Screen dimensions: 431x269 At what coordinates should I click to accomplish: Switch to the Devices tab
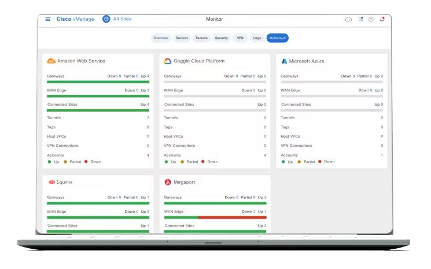(x=182, y=38)
